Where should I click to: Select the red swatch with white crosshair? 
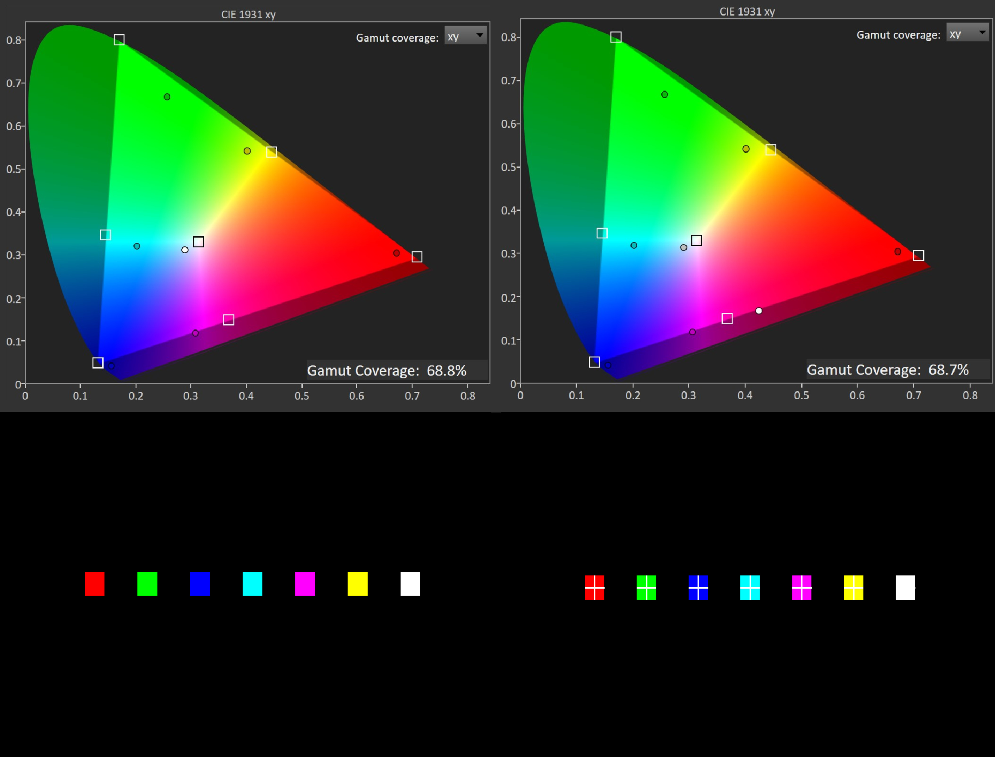(594, 587)
